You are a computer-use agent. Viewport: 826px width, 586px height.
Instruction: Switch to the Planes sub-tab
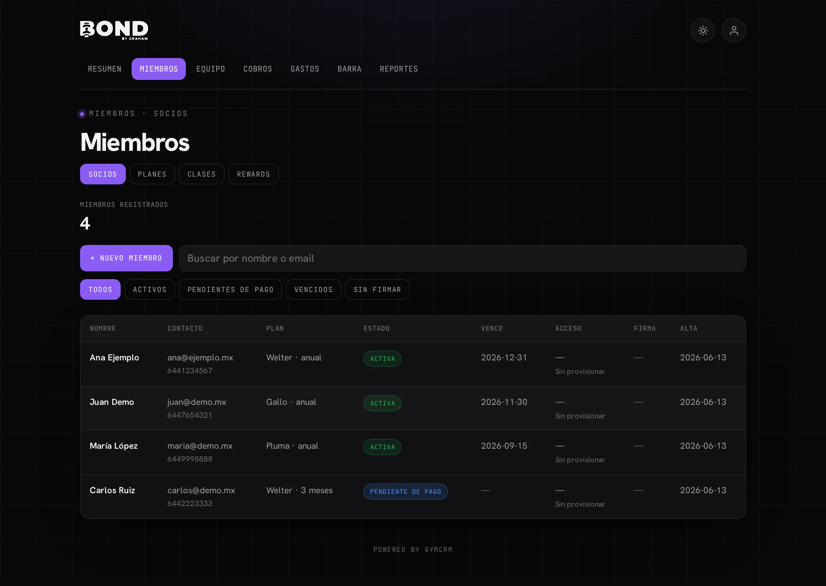[152, 174]
